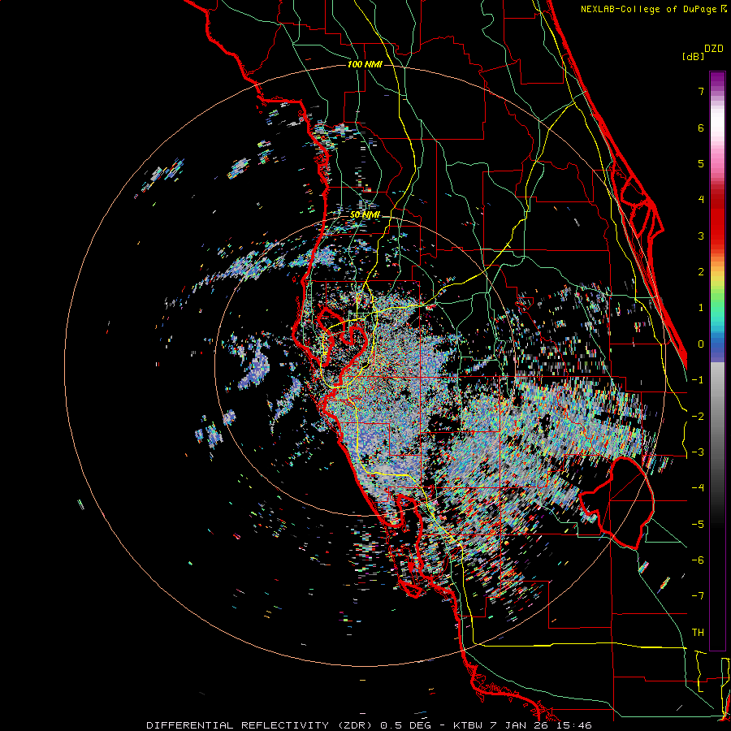Click the -1 value on color scale
Viewport: 731px width, 731px height.
(x=698, y=380)
